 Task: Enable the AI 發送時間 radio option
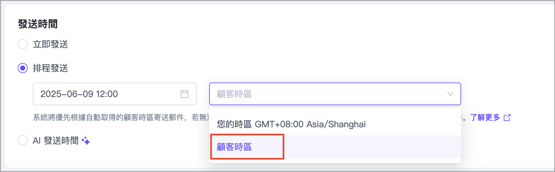(23, 140)
